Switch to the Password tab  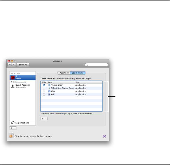pyautogui.click(x=64, y=73)
